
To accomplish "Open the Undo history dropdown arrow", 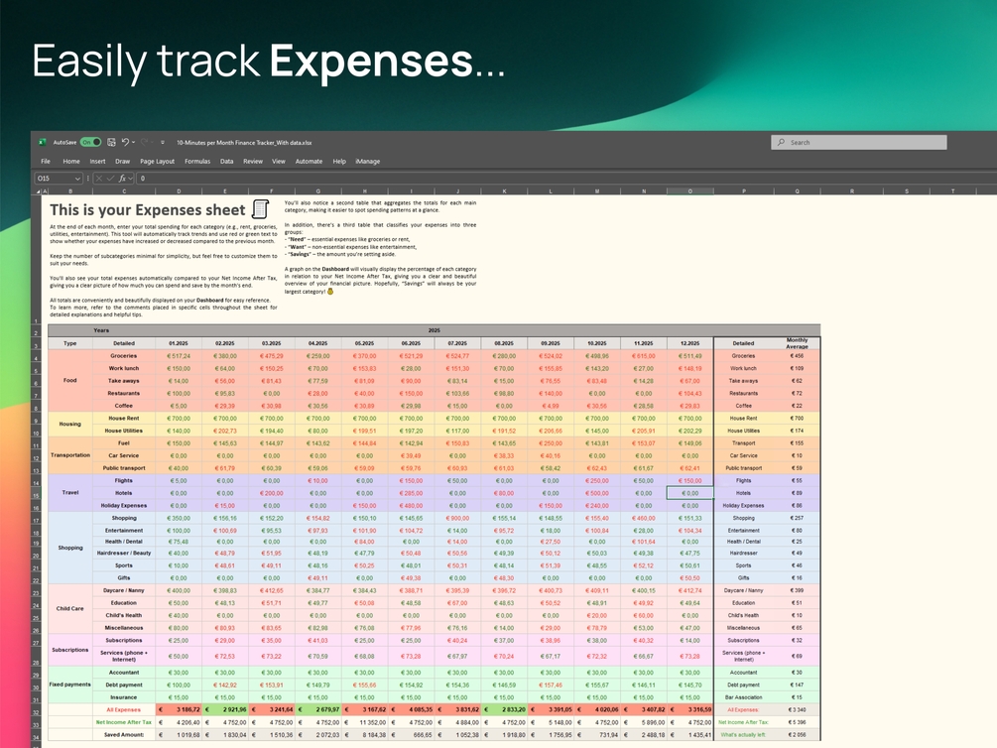I will coord(133,143).
